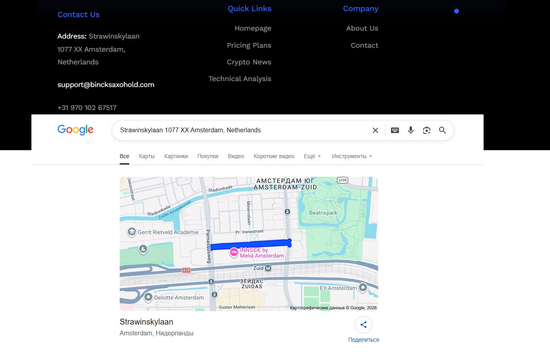Open the Contact link under Company
Viewport: 550px width, 352px height.
coord(365,45)
